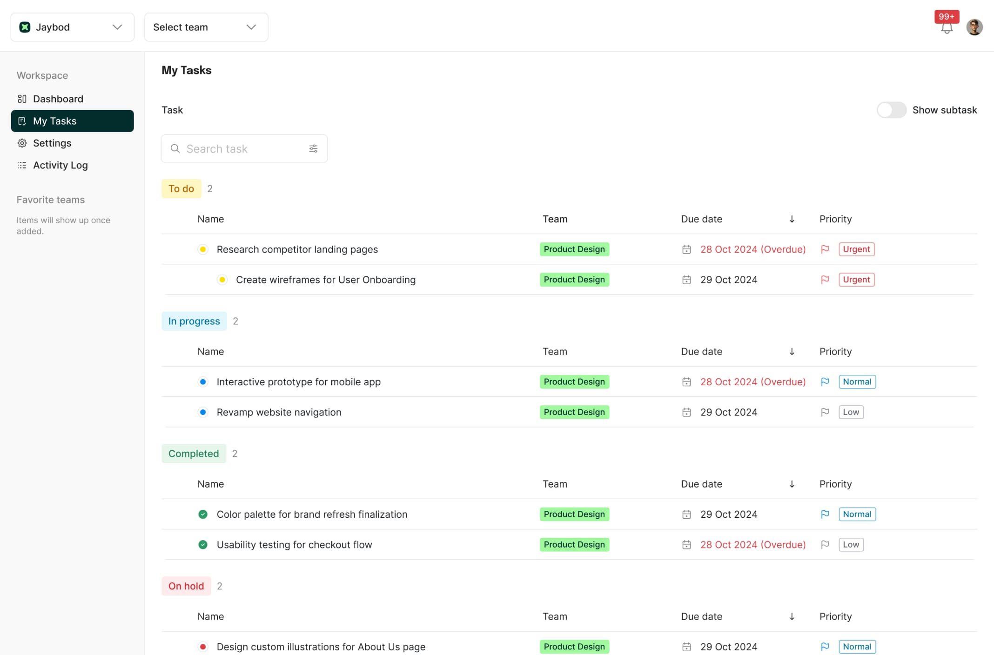Open Activity Log from the sidebar
This screenshot has width=994, height=655.
click(60, 165)
